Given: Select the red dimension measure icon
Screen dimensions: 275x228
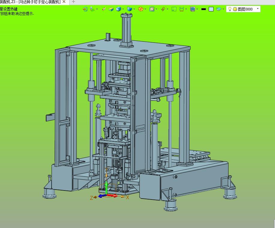Looking at the screenshot, I should coord(182,9).
